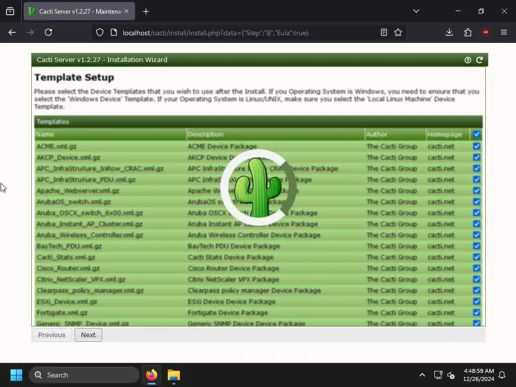Toggle Clearpass_policy_manager.xml.gz checkbox

click(x=477, y=291)
